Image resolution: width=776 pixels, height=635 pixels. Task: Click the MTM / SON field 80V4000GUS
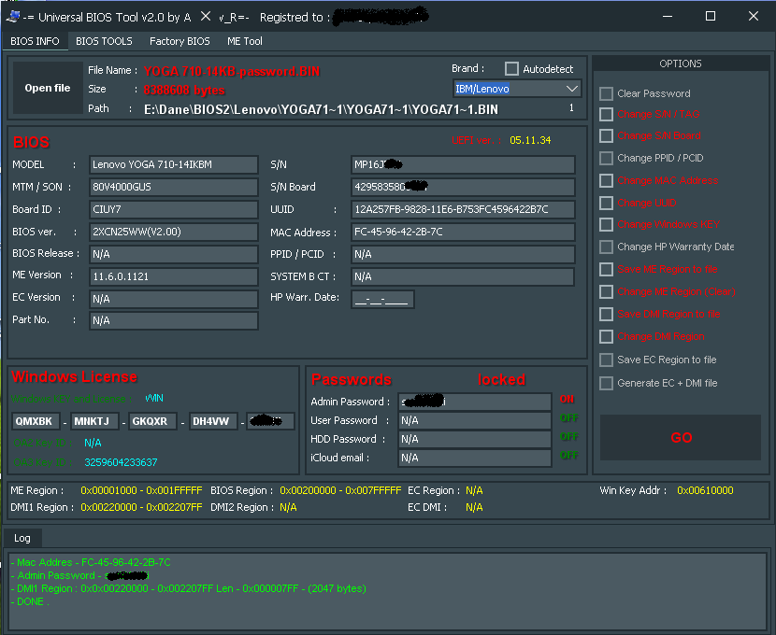(174, 187)
